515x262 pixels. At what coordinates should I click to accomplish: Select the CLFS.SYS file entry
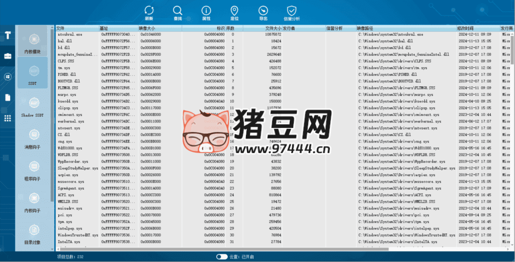pyautogui.click(x=66, y=61)
